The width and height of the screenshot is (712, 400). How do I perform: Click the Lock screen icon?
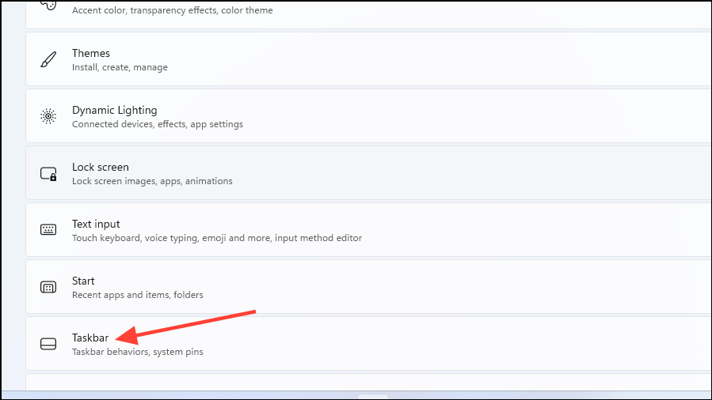[x=48, y=173]
